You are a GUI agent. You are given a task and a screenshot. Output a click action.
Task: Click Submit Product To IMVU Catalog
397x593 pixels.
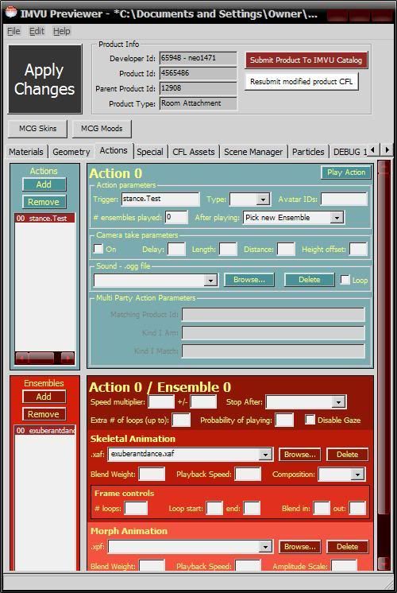(306, 60)
